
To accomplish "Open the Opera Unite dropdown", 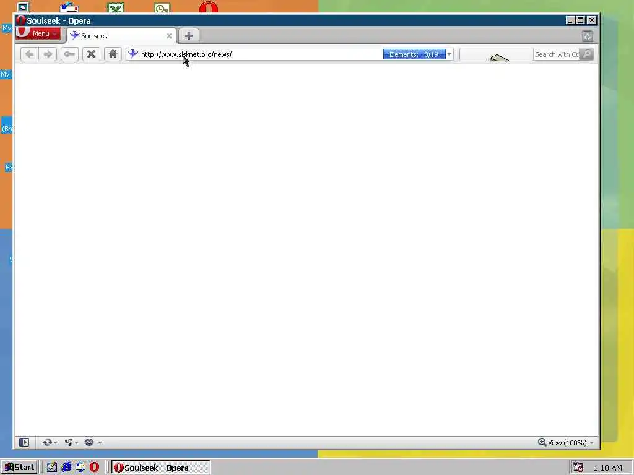I will (x=72, y=442).
